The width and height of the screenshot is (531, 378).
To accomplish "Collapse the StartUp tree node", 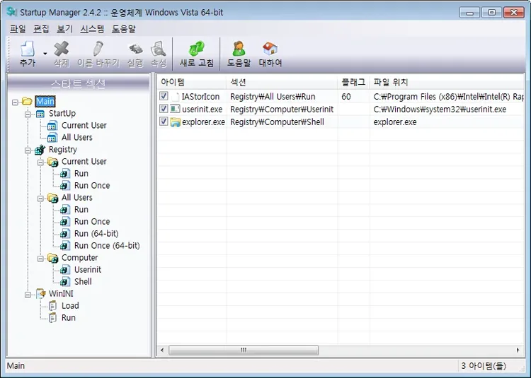I will point(28,114).
